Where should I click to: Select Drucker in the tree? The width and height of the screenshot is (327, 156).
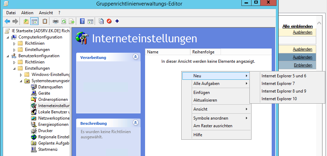coord(46,131)
